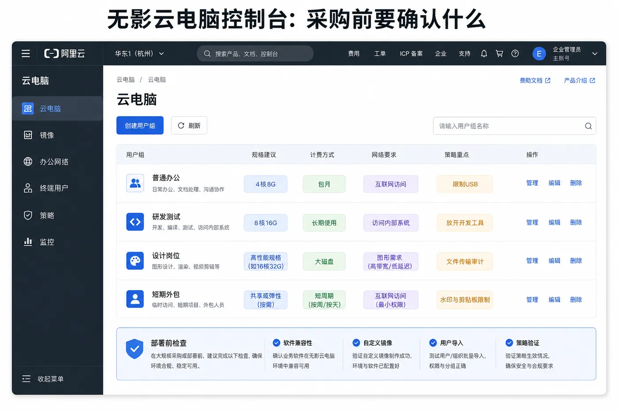The width and height of the screenshot is (618, 412).
Task: Click the 监控 bar chart icon
Action: 28,242
